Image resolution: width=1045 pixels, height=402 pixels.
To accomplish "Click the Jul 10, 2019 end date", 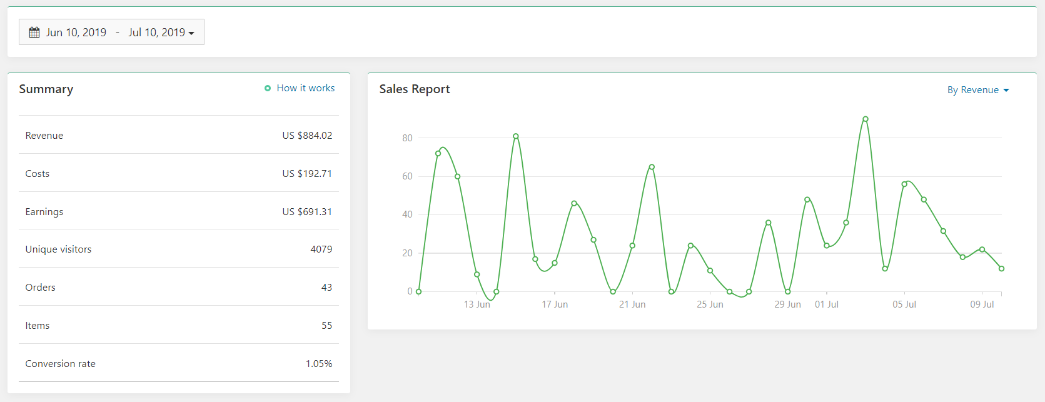I will click(x=156, y=33).
